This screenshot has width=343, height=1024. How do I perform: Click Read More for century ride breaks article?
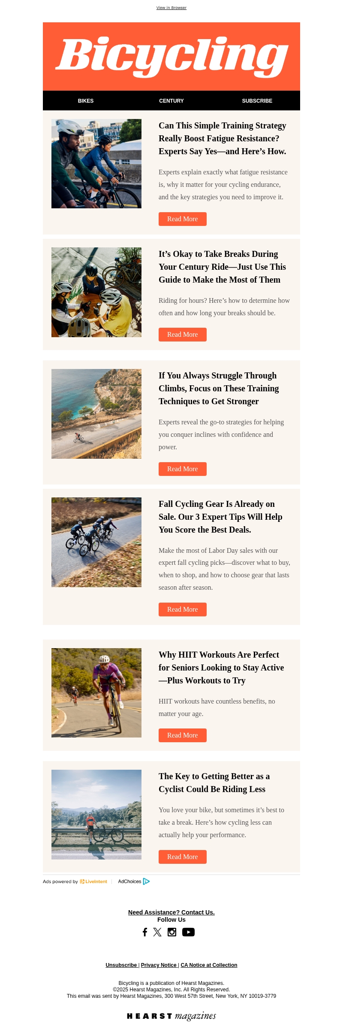pyautogui.click(x=183, y=334)
